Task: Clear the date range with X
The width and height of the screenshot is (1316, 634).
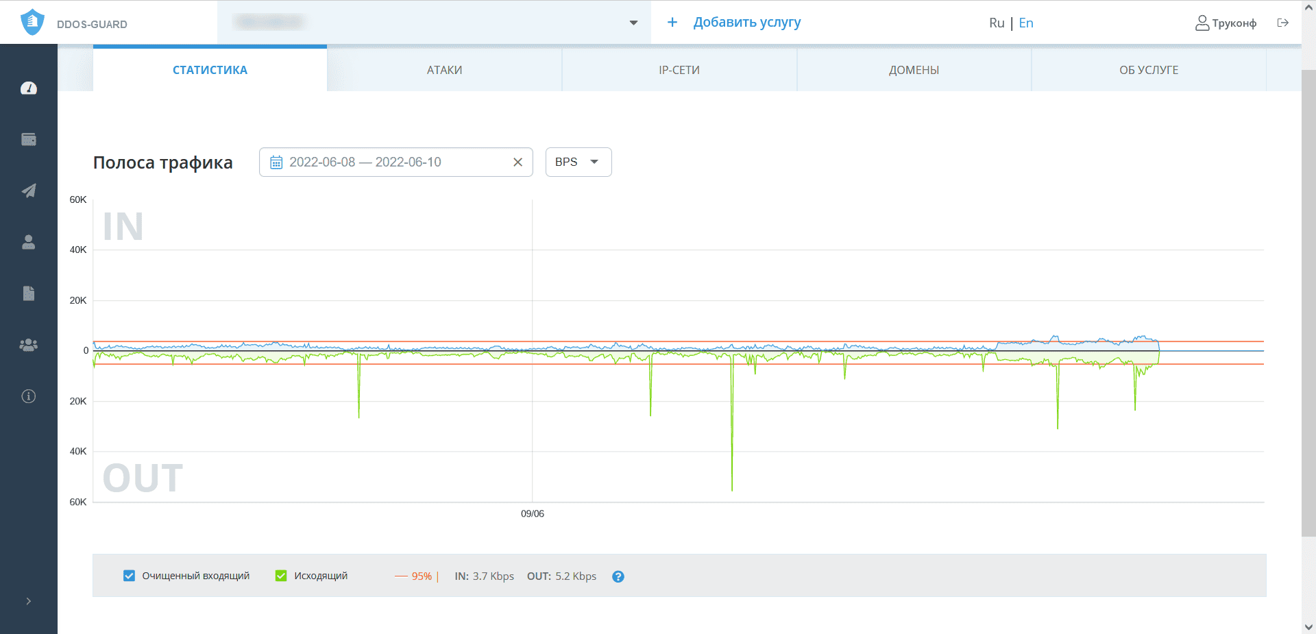Action: point(518,162)
